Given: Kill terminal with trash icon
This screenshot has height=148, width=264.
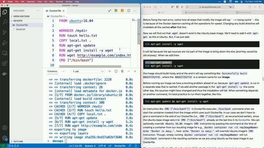Looking at the screenshot, I should click(x=122, y=71).
